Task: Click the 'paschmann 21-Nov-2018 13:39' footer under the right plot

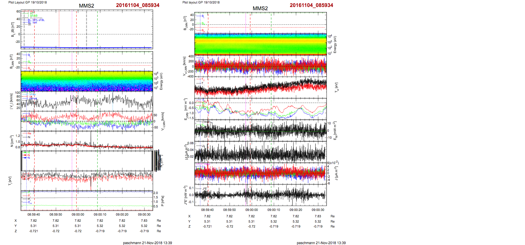Action: coord(321,243)
